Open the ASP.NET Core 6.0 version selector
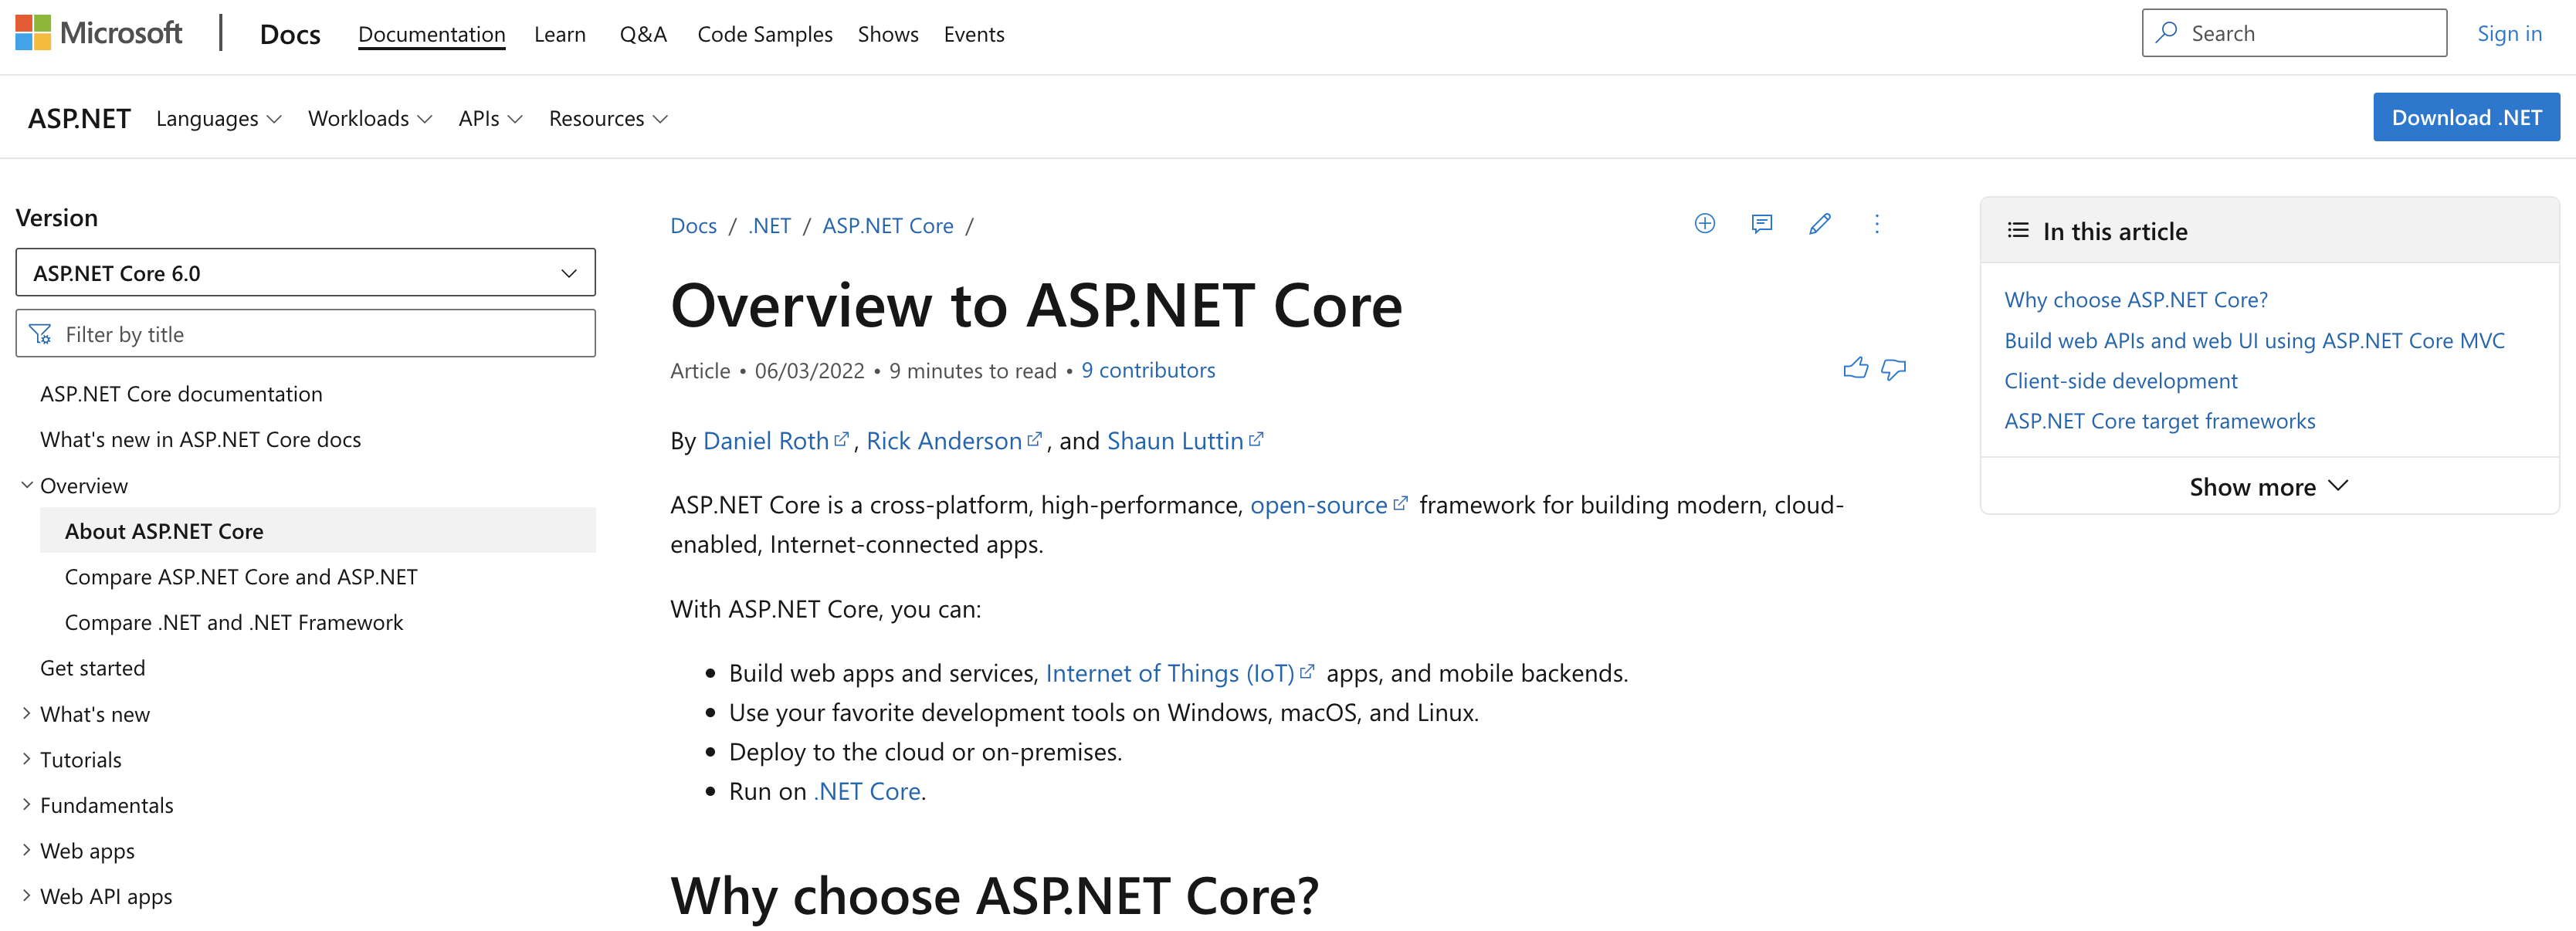The height and width of the screenshot is (931, 2576). click(x=305, y=273)
